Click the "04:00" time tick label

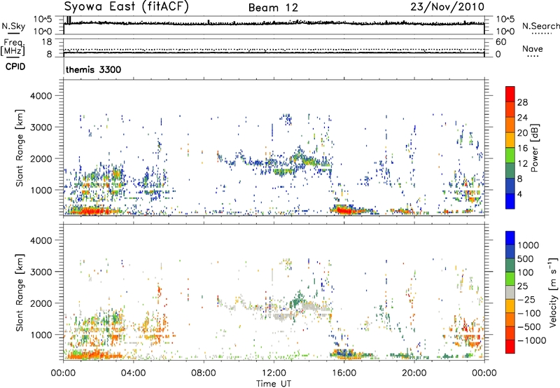pyautogui.click(x=133, y=373)
